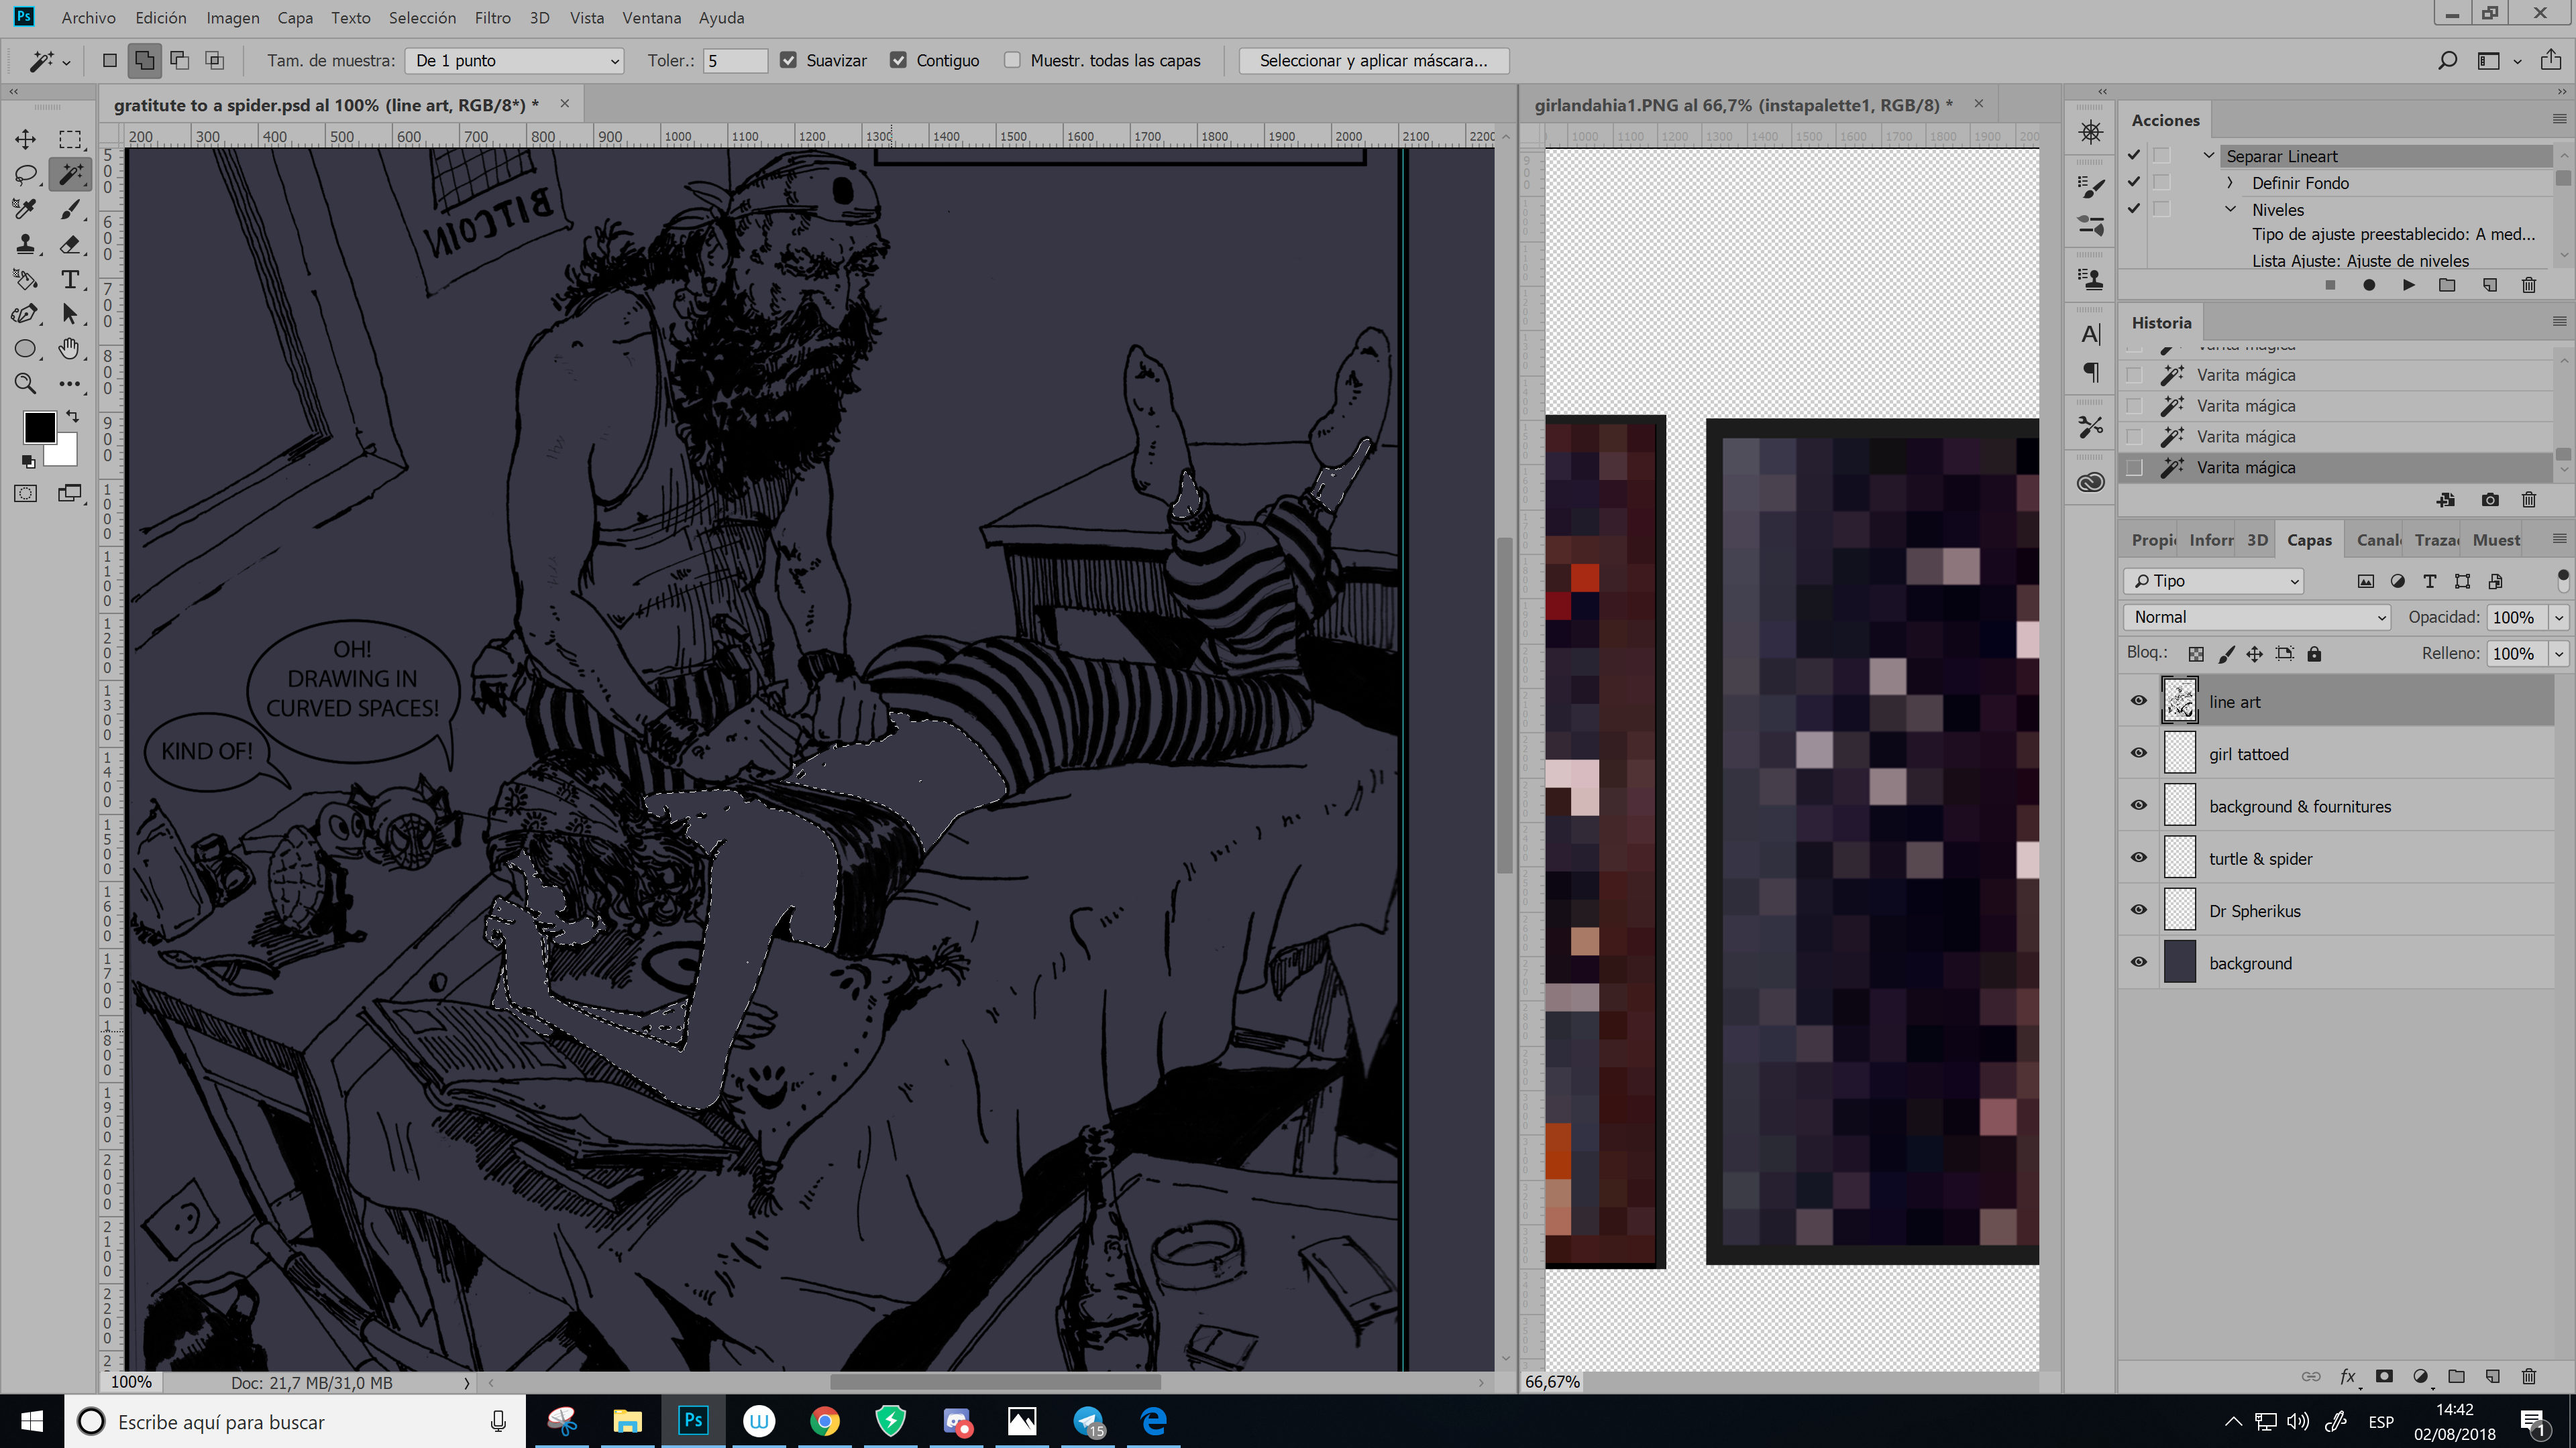The height and width of the screenshot is (1448, 2576).
Task: Select the Lasso tool
Action: pos(25,175)
